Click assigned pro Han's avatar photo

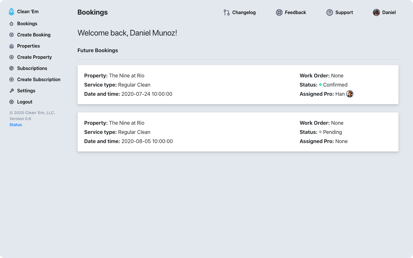350,94
